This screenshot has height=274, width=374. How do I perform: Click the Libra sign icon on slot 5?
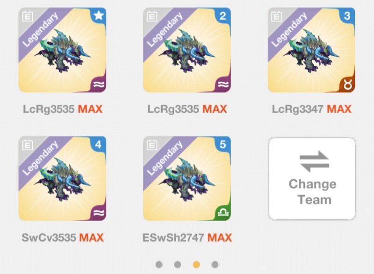tap(223, 212)
